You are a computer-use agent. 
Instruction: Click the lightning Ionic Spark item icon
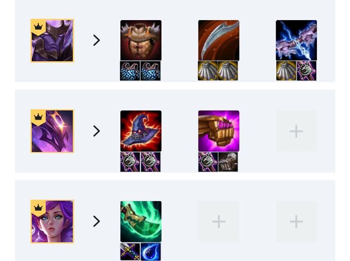coord(296,40)
